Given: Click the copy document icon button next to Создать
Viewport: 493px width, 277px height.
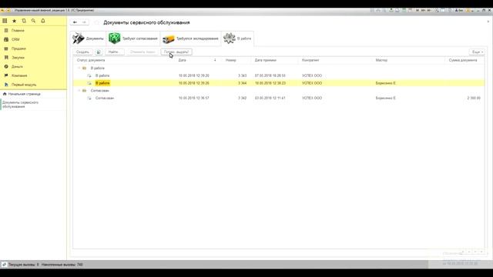Looking at the screenshot, I should tap(99, 52).
